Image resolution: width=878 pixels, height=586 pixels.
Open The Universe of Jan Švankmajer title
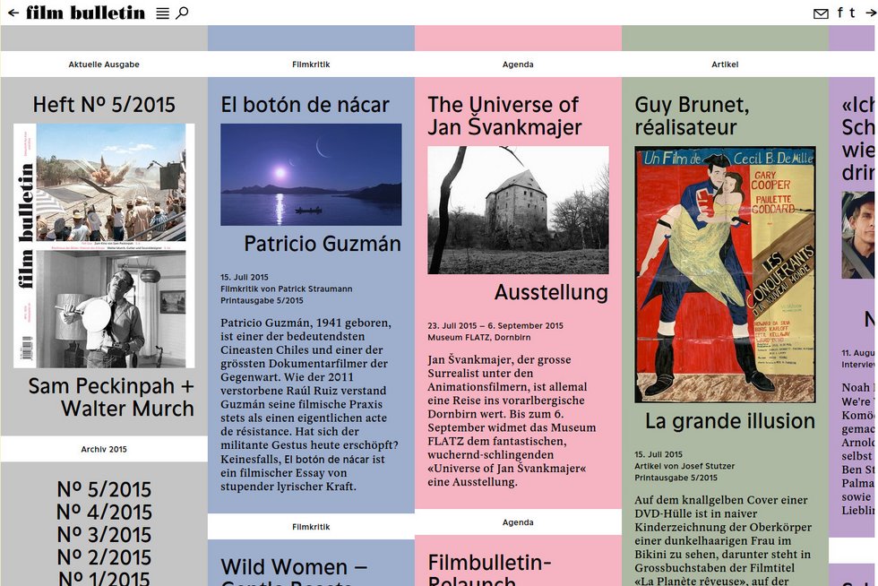[504, 116]
